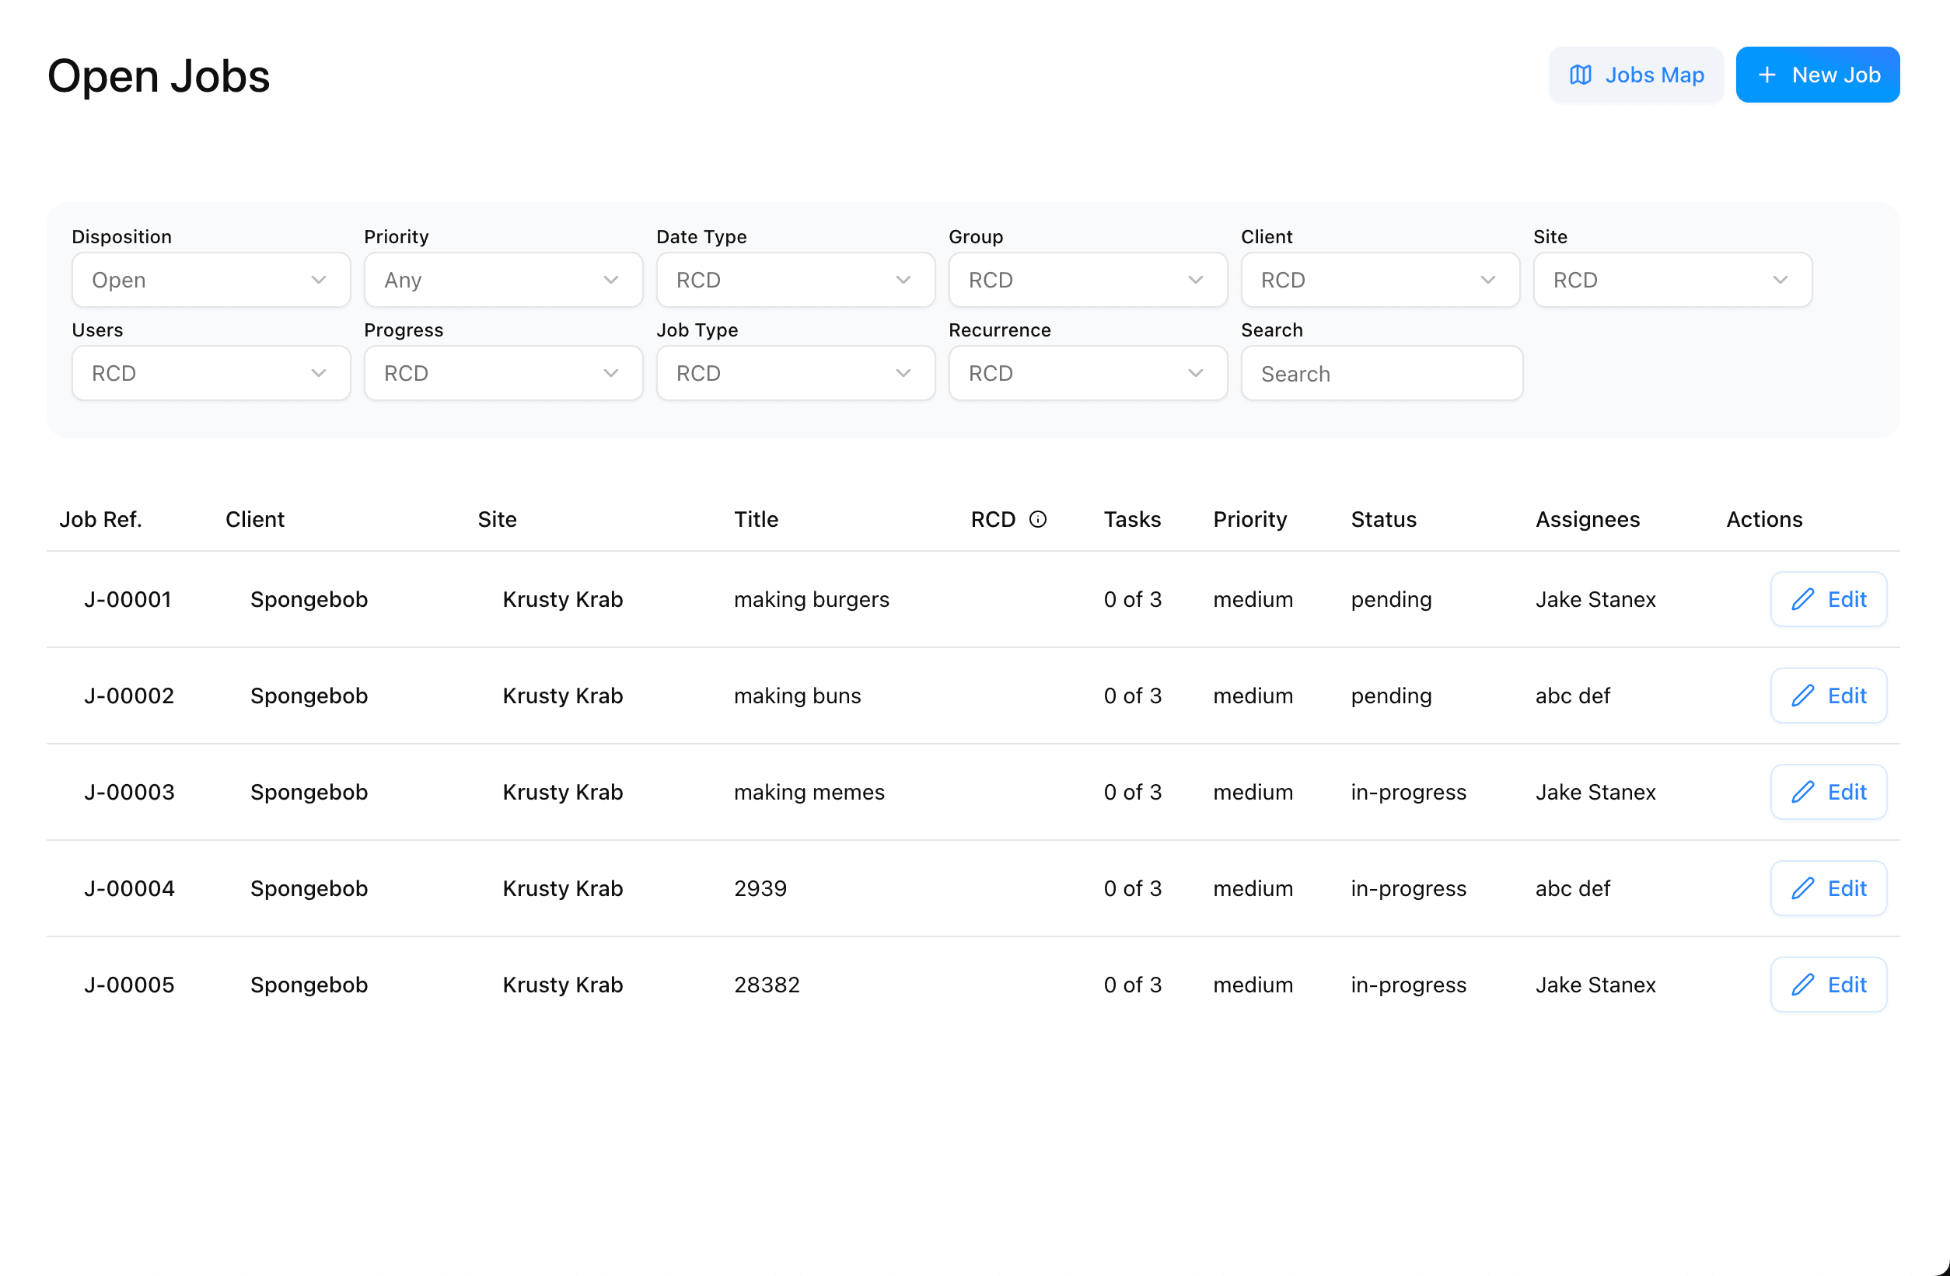Click into the Search input field
1950x1276 pixels.
[1381, 375]
